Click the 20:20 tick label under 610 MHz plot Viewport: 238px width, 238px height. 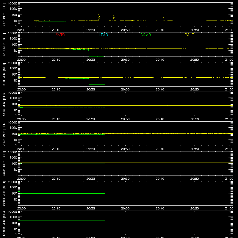[91, 90]
